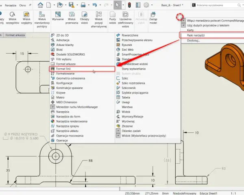Click the Polecenia wyszukiwania search field

(x=218, y=5)
